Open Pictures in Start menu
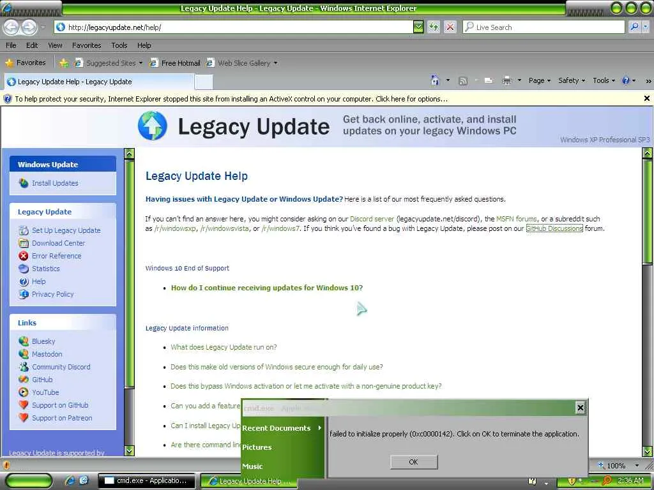 282,447
